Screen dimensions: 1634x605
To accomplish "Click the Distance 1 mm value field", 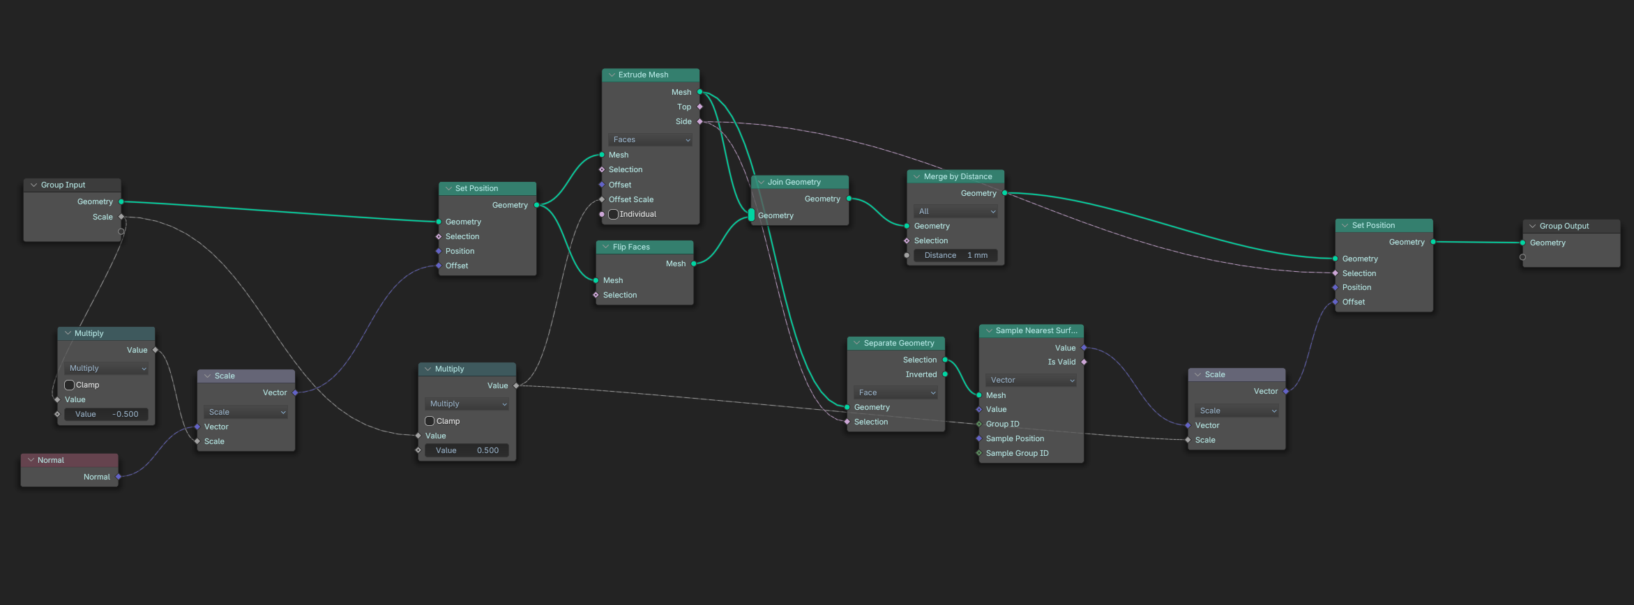I will tap(956, 256).
